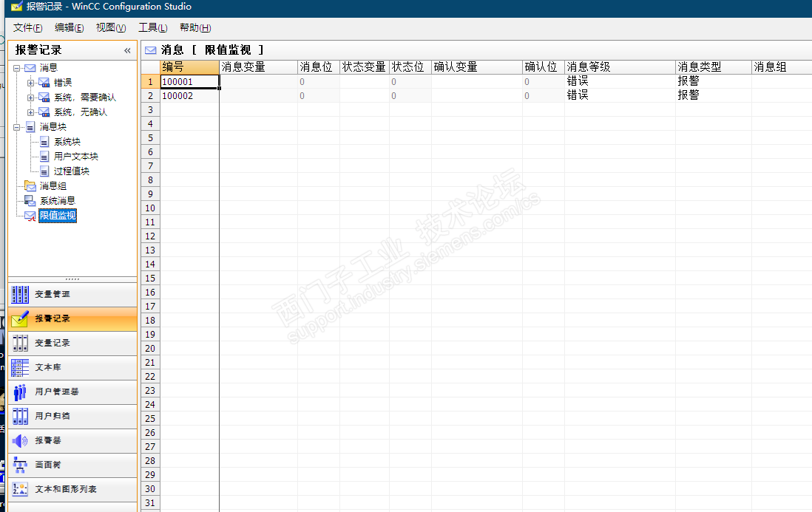
Task: Click the 状态变量 column header
Action: point(365,67)
